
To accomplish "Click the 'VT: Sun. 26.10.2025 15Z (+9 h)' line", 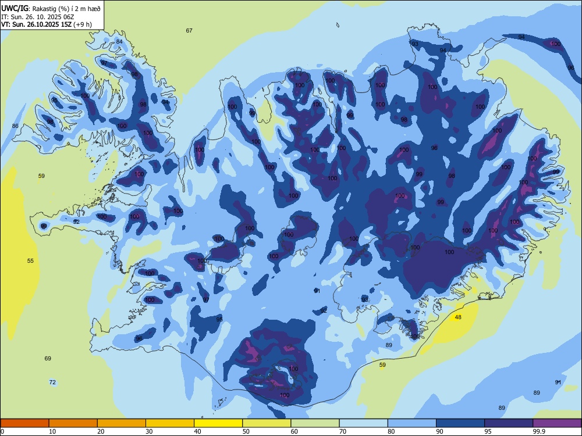I will coord(47,24).
